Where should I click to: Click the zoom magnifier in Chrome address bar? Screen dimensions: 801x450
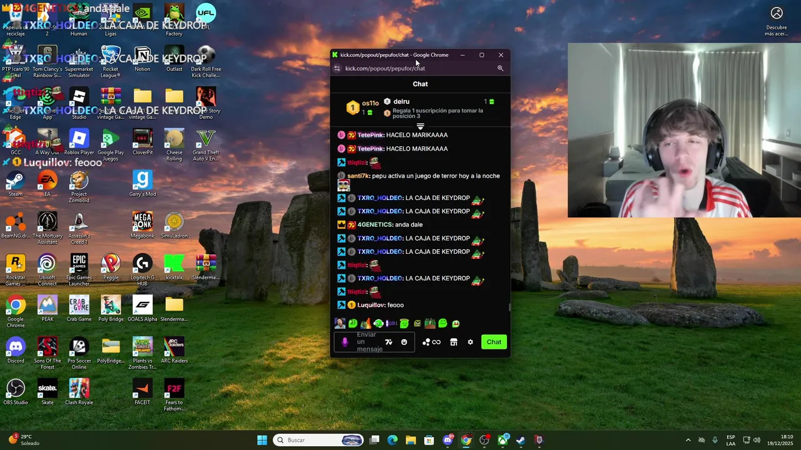pos(500,68)
